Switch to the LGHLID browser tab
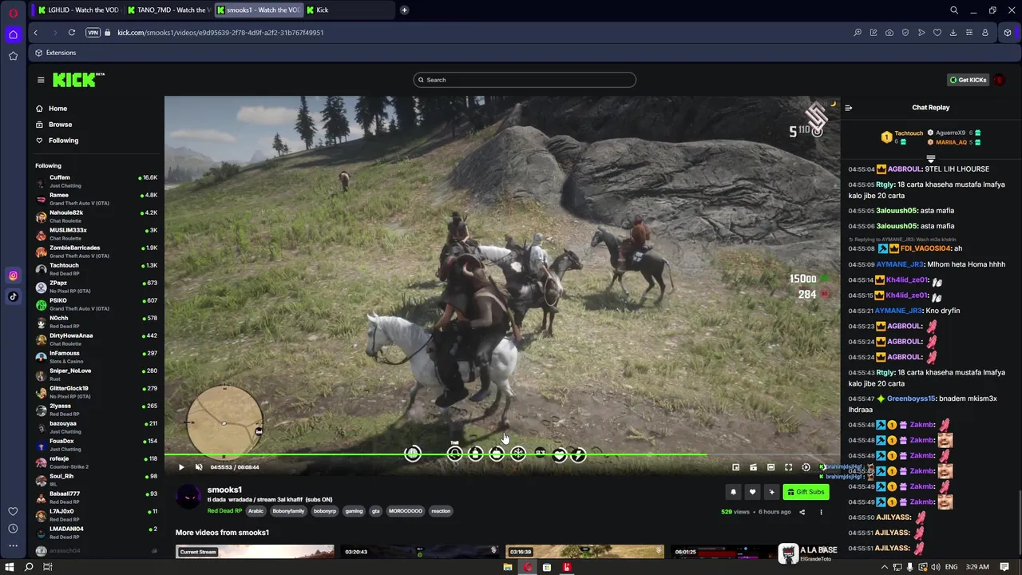The height and width of the screenshot is (575, 1022). [78, 10]
